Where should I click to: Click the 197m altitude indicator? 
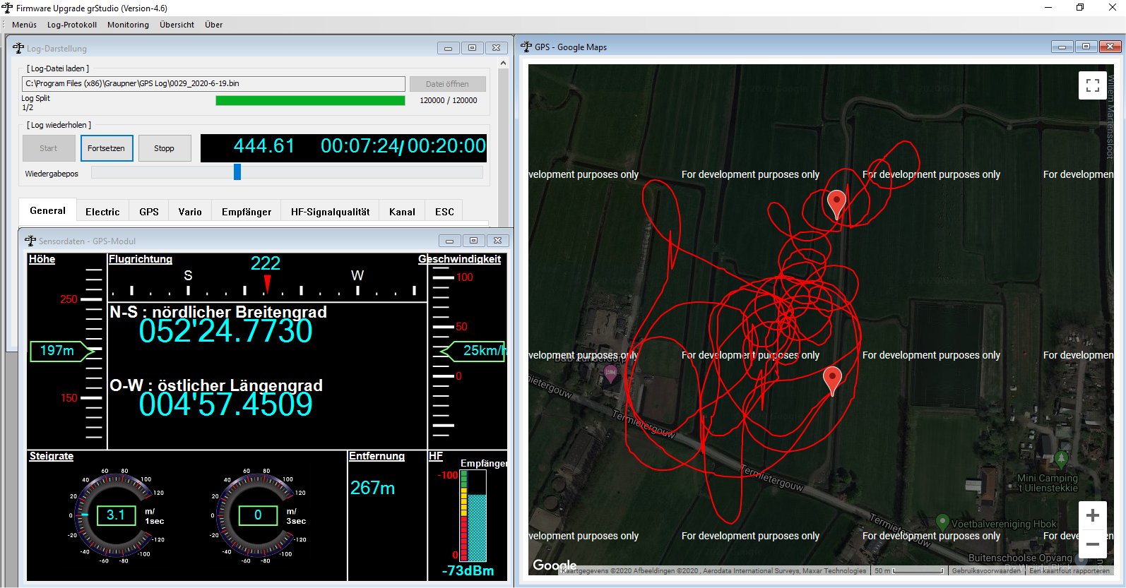click(62, 351)
